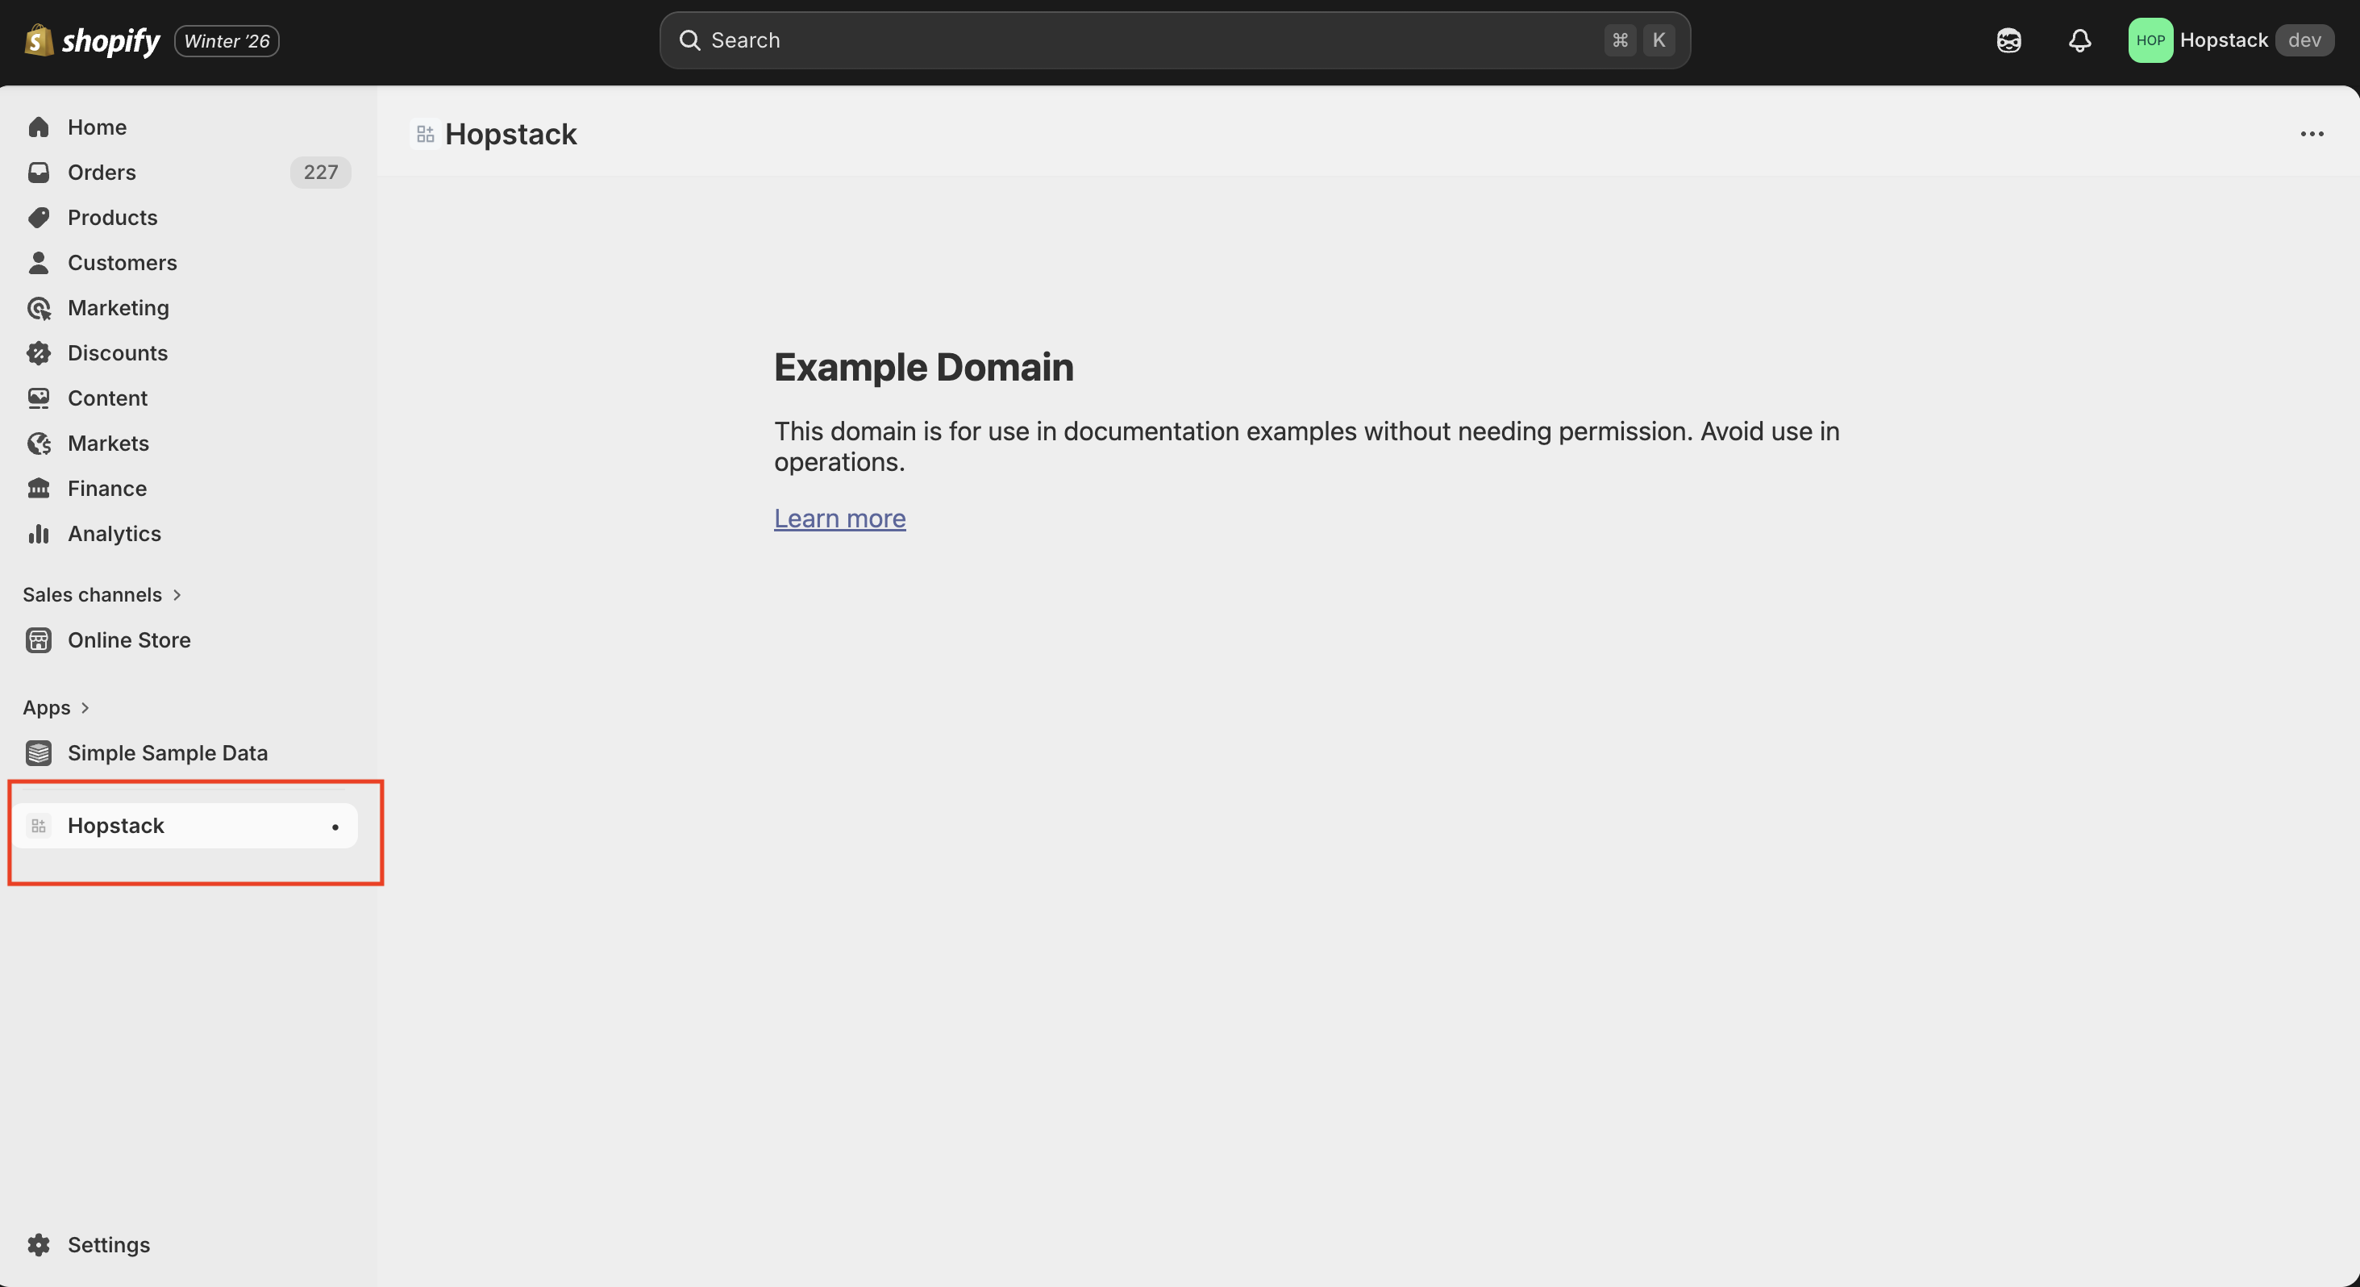Click the Online Store storefront icon
This screenshot has width=2360, height=1287.
click(x=39, y=640)
